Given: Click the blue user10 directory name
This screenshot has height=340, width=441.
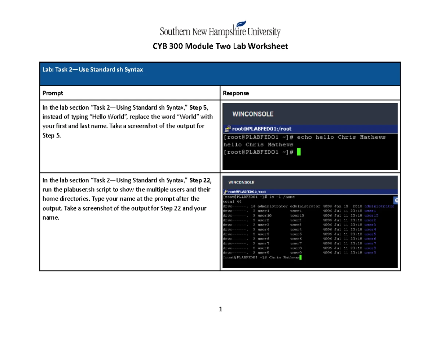Looking at the screenshot, I should coord(370,216).
